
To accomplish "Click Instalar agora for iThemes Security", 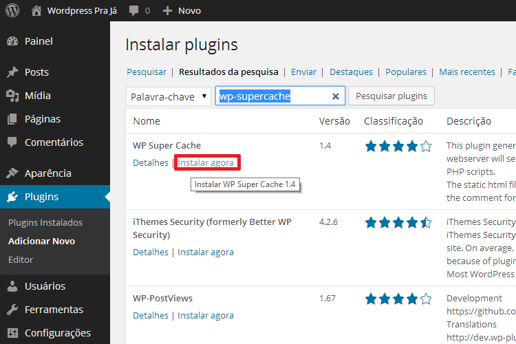I will 206,252.
